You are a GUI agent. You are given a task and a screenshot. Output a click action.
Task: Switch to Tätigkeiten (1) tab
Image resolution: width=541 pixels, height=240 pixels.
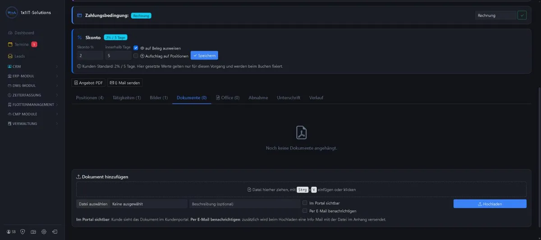click(x=127, y=98)
